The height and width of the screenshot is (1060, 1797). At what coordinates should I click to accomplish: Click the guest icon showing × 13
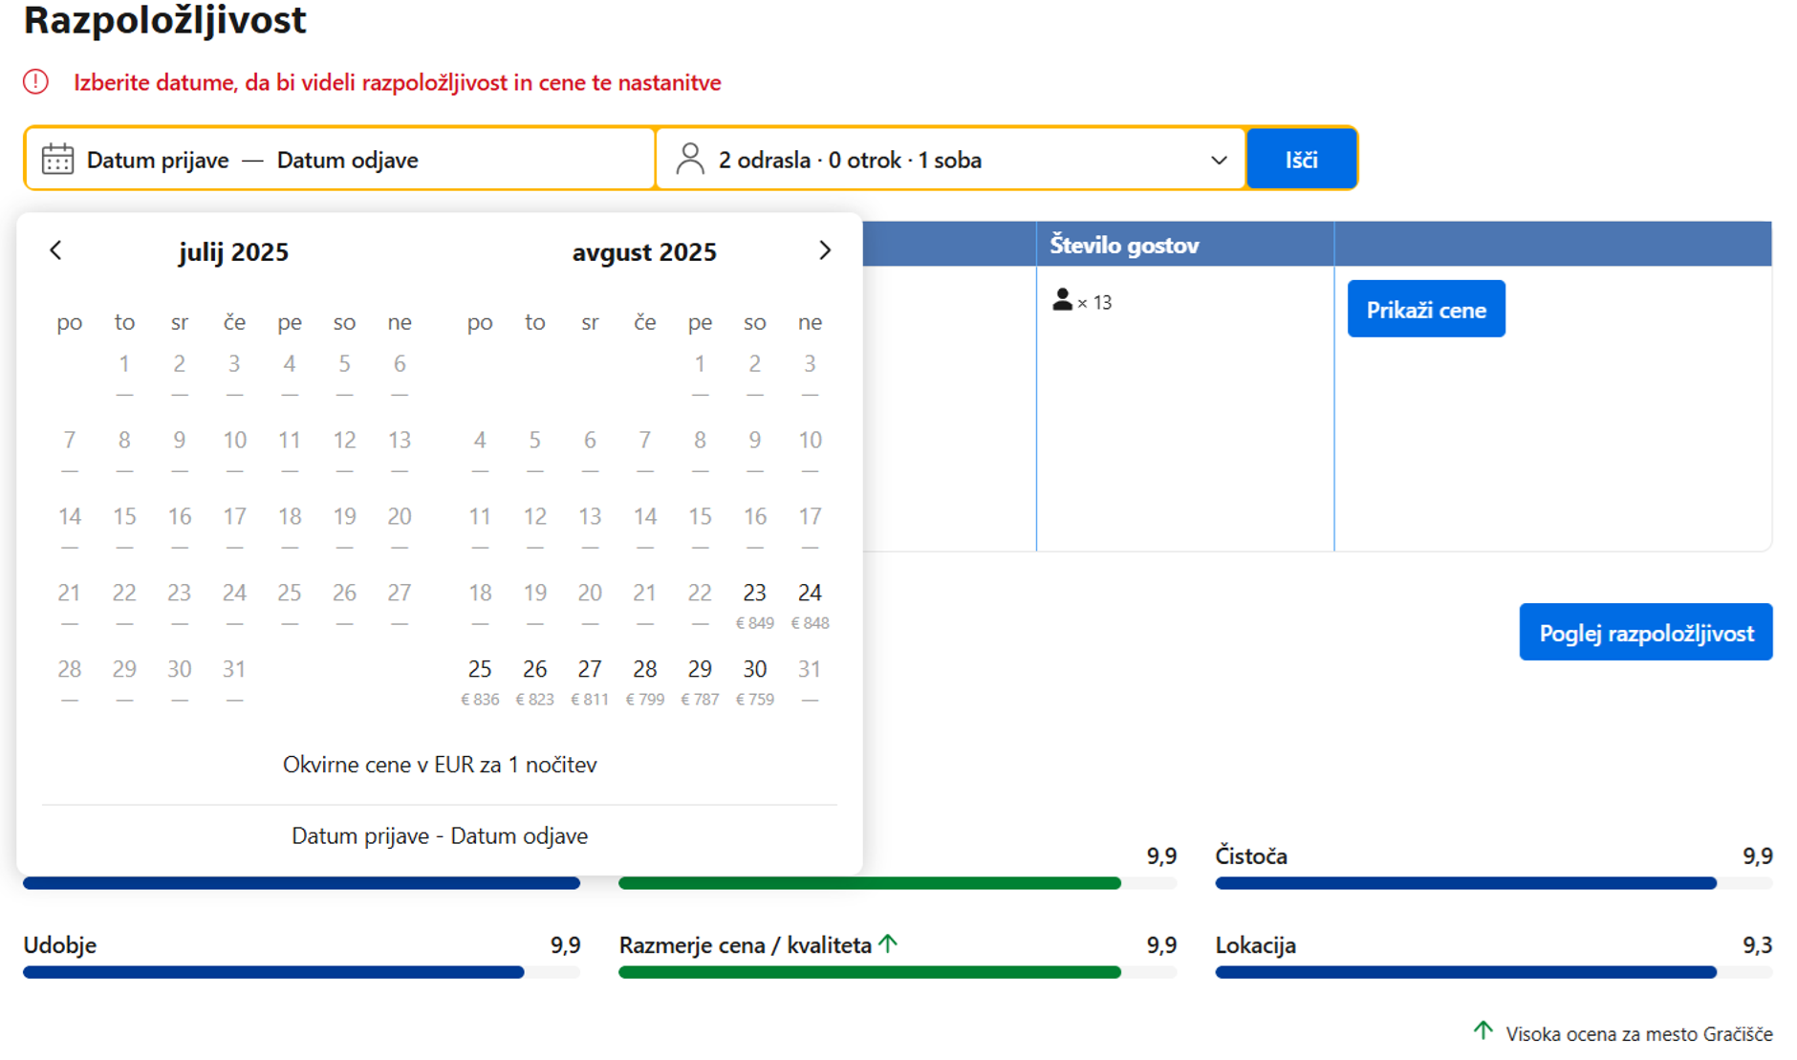point(1062,301)
